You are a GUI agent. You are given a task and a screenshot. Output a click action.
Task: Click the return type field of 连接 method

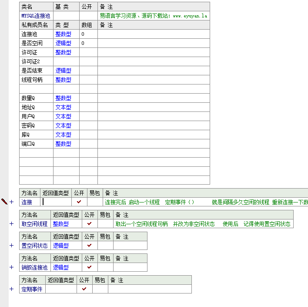point(56,202)
